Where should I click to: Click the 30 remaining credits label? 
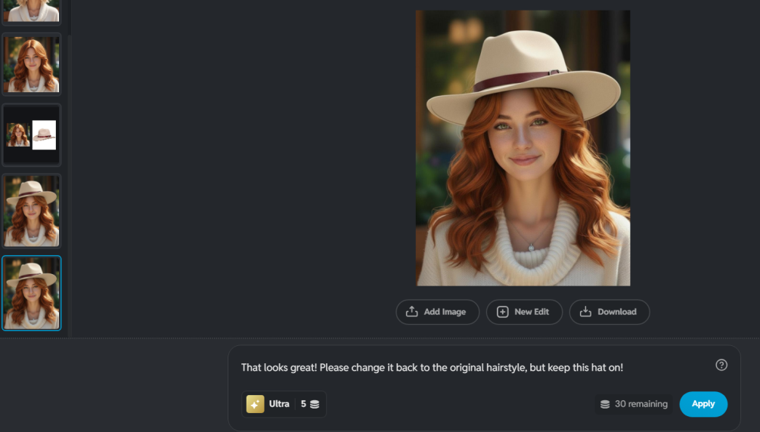click(x=641, y=404)
